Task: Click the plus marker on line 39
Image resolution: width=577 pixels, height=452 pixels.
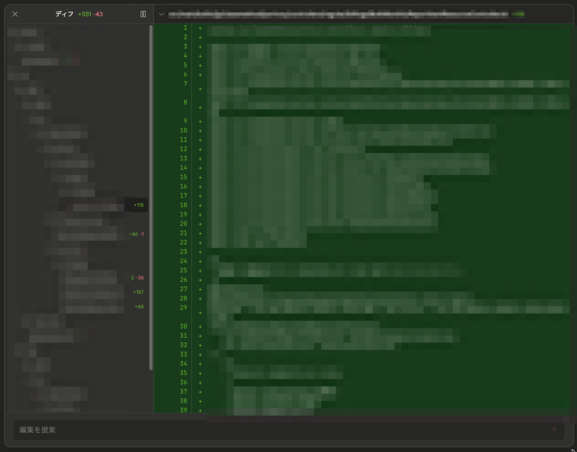Action: (x=200, y=410)
